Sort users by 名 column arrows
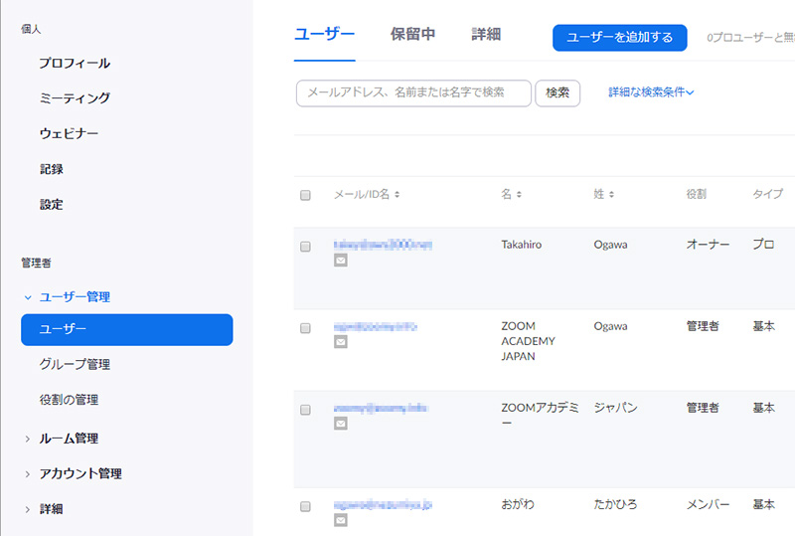This screenshot has width=795, height=536. tap(519, 195)
